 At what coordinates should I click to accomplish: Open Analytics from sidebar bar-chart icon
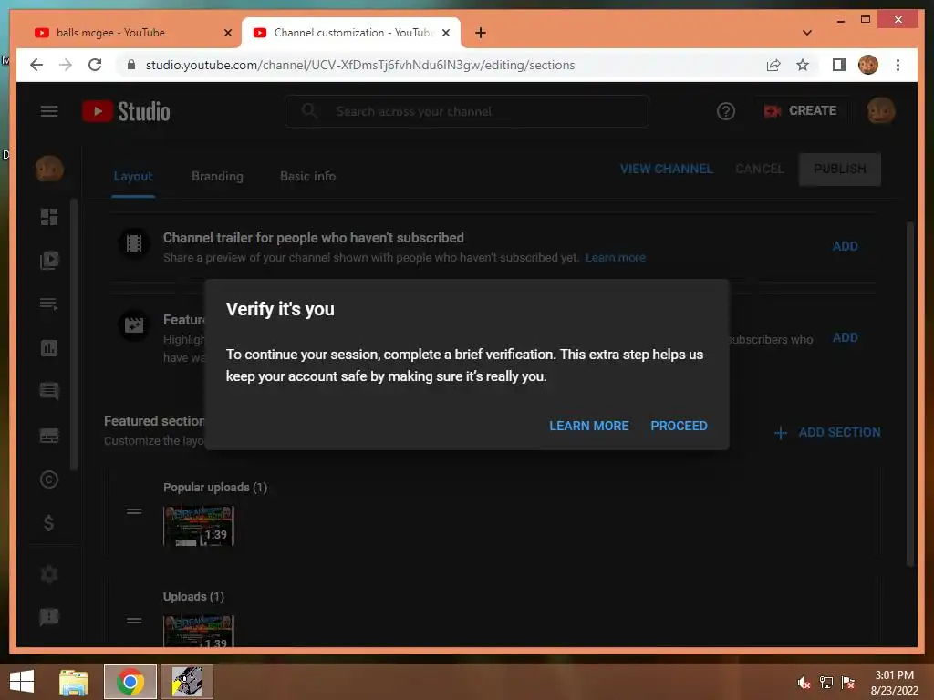(49, 347)
